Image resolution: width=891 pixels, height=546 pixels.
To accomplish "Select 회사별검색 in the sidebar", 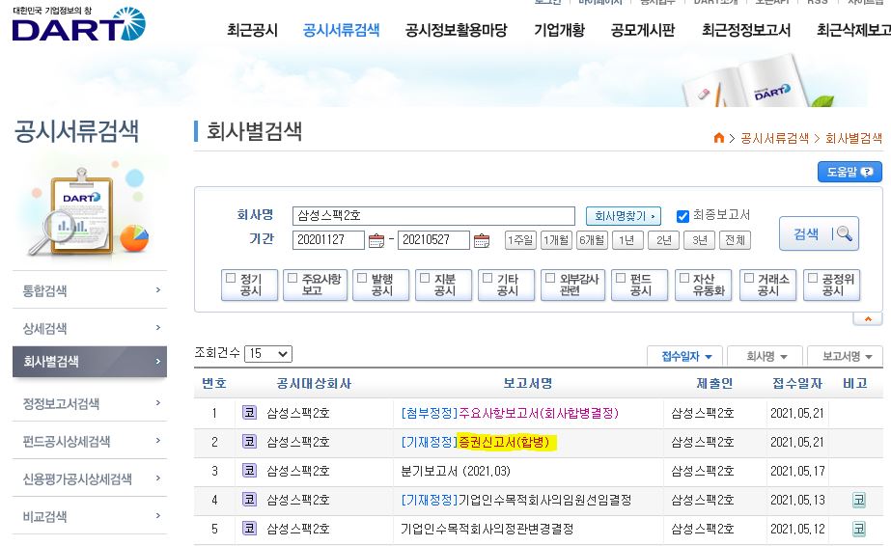I will [90, 362].
